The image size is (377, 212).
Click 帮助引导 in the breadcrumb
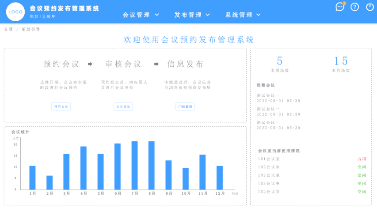click(x=31, y=29)
